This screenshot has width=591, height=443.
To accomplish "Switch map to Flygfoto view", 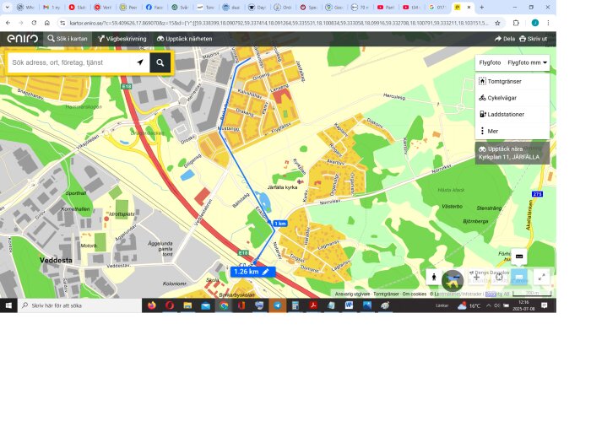I will (x=490, y=62).
